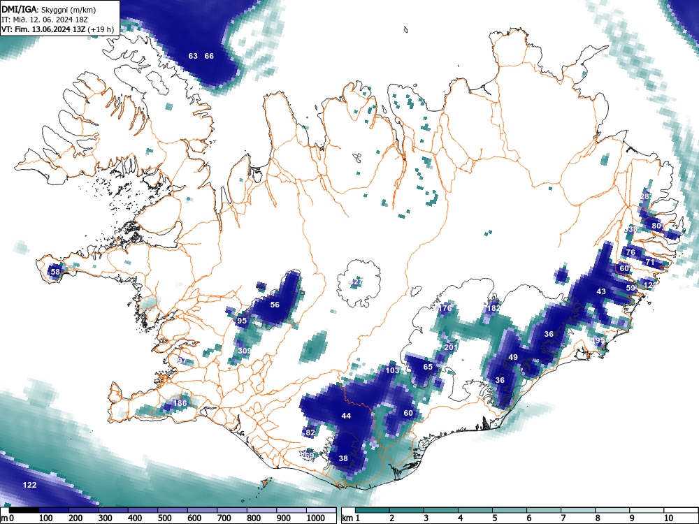
Task: Click the visibility value 103
Action: pyautogui.click(x=392, y=370)
